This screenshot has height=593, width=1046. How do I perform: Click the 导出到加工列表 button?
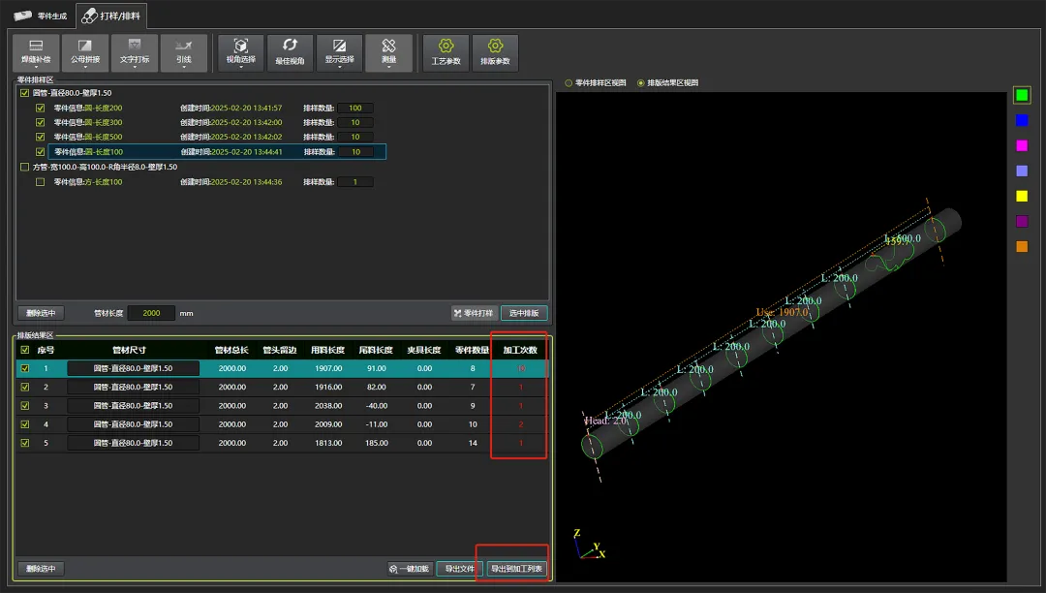(516, 569)
